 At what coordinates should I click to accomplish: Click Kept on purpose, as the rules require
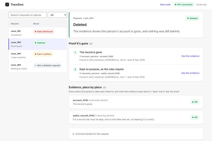click(x=102, y=69)
